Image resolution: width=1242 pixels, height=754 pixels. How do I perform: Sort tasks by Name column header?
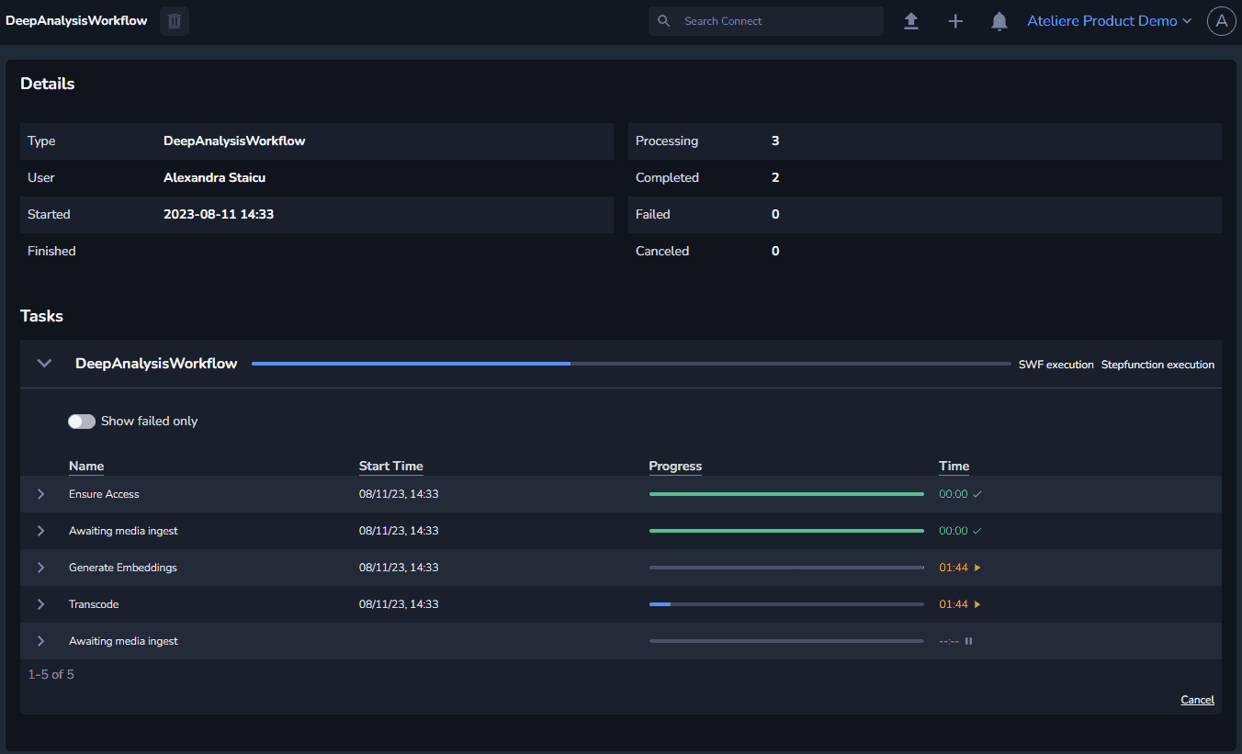pyautogui.click(x=86, y=467)
